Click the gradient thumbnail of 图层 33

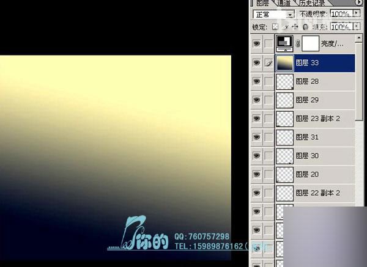point(284,63)
